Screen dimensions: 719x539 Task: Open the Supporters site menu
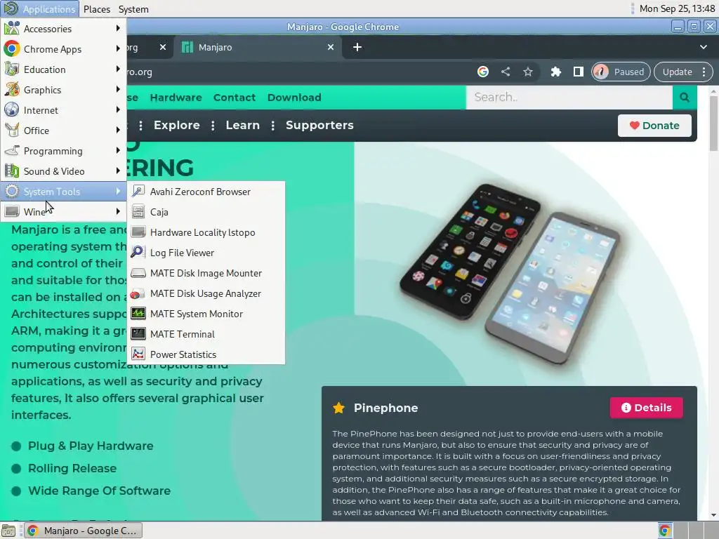coord(319,125)
